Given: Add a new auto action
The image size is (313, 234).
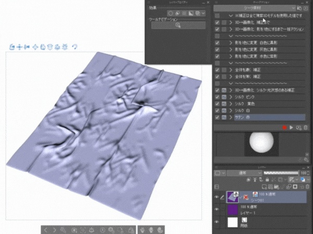Looking at the screenshot, I should pos(298,127).
